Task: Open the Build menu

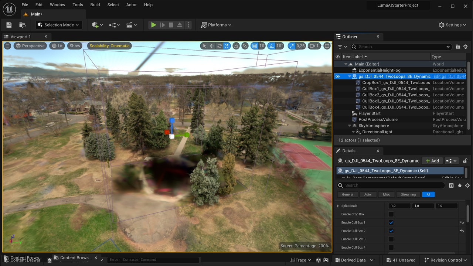Action: tap(95, 5)
